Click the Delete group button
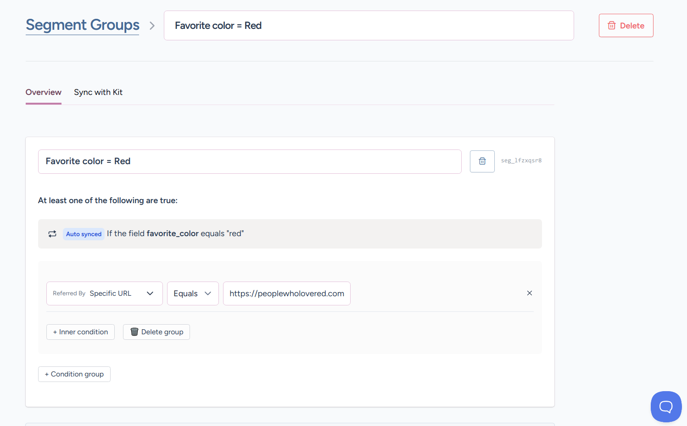Image resolution: width=687 pixels, height=426 pixels. 156,332
